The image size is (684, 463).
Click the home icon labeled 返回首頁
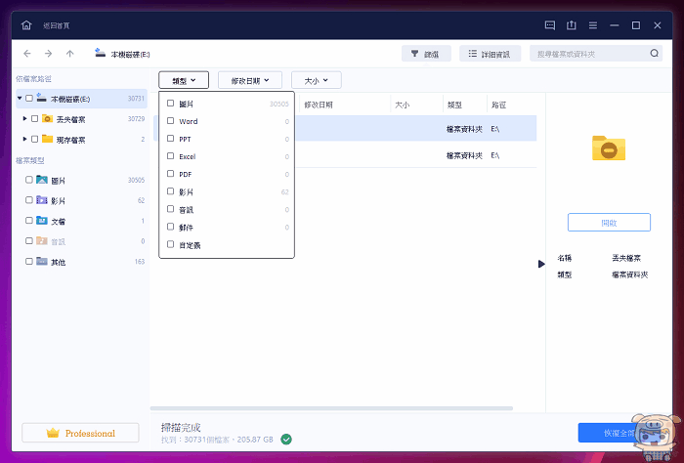point(26,25)
